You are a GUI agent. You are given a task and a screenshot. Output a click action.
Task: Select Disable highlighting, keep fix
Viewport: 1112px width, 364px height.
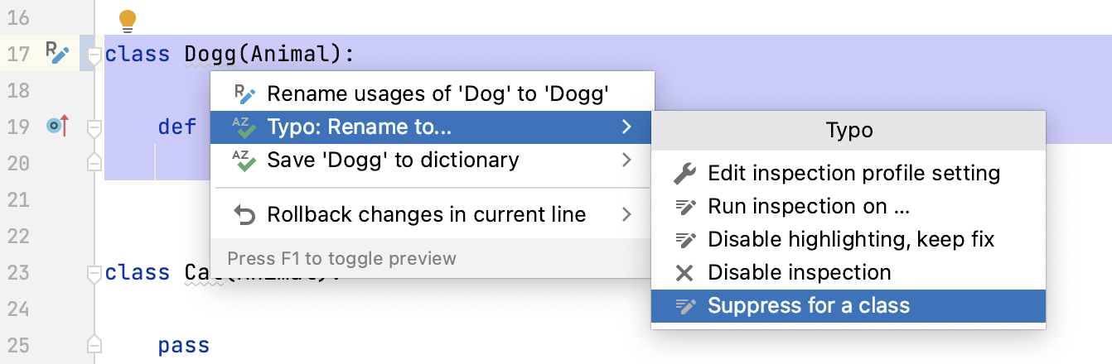coord(851,240)
